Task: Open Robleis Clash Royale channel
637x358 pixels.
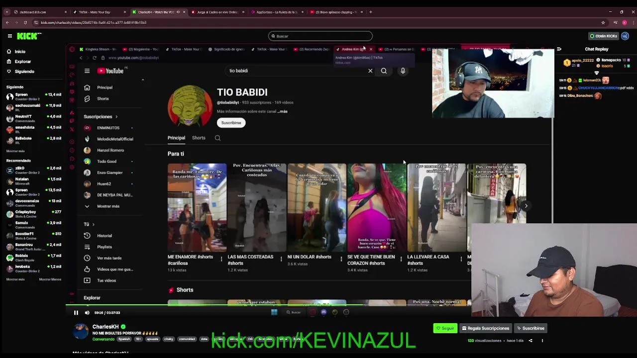Action: (x=34, y=258)
